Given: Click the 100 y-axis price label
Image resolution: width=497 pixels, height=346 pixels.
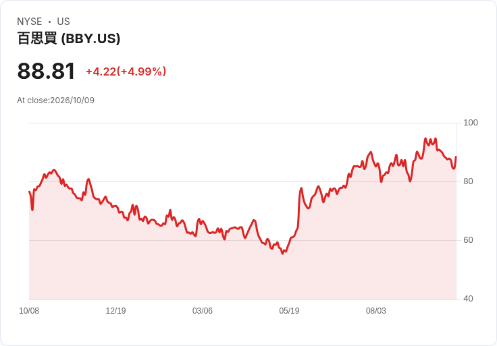Looking at the screenshot, I should point(471,123).
